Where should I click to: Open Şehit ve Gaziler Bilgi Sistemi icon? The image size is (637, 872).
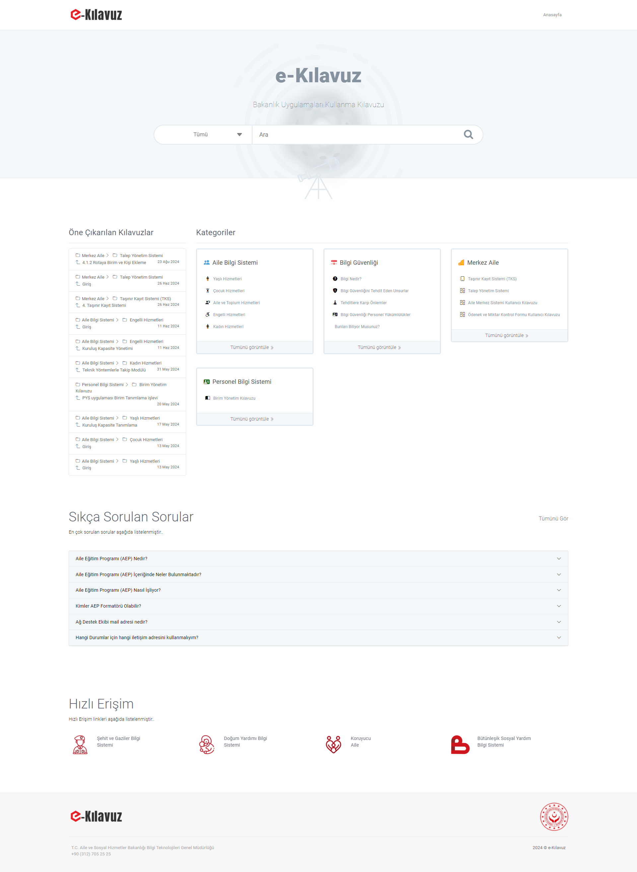point(80,744)
